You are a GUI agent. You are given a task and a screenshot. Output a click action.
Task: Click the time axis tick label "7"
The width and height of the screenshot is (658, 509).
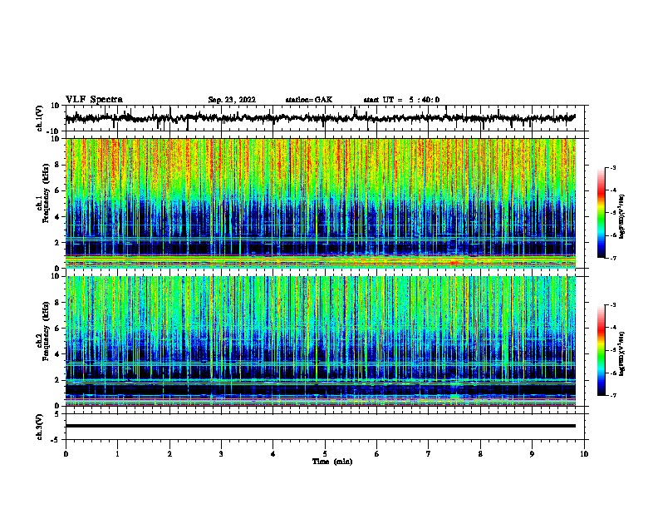[x=429, y=454]
